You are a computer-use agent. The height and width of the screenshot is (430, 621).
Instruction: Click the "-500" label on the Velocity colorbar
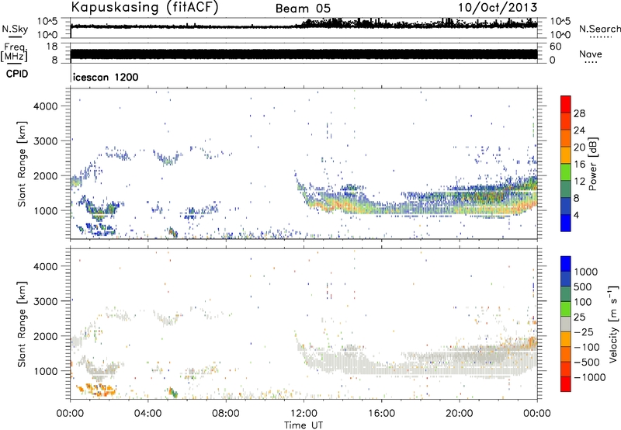click(x=587, y=362)
